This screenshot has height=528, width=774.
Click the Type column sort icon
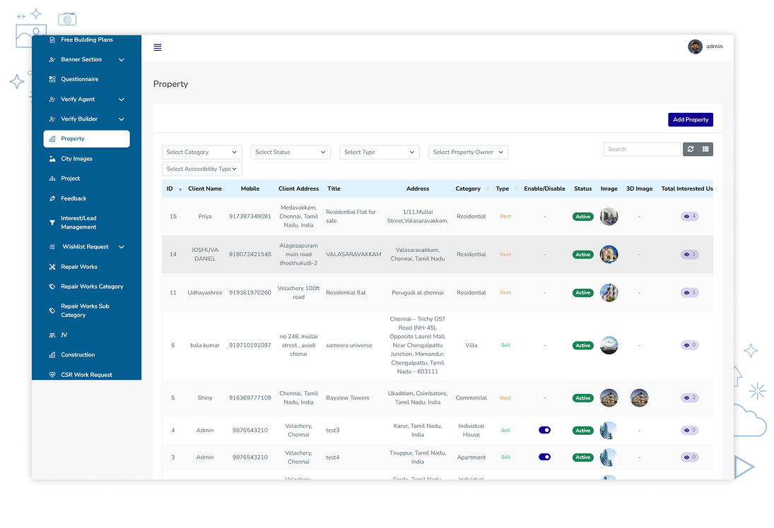pyautogui.click(x=516, y=188)
